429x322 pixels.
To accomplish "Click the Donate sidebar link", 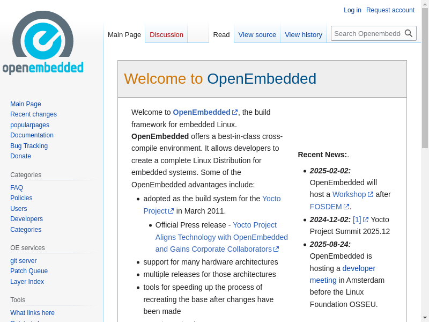I will (20, 156).
